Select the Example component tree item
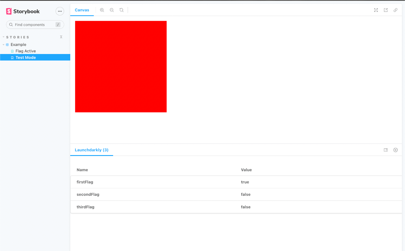Image resolution: width=405 pixels, height=251 pixels. (x=18, y=44)
